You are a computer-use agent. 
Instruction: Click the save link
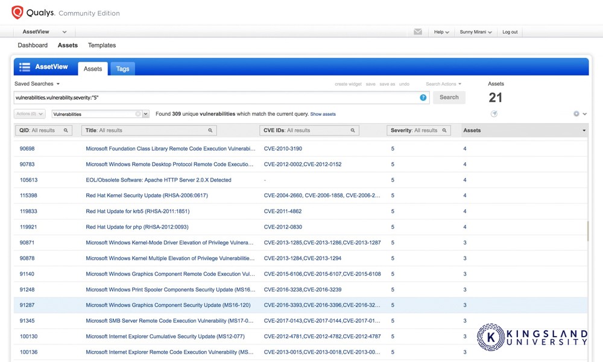tap(371, 84)
